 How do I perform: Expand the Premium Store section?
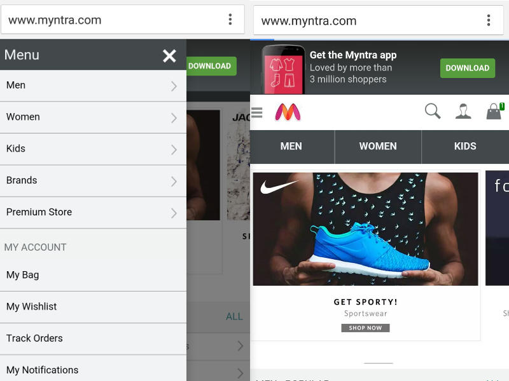point(94,212)
